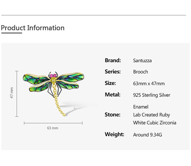191x166 pixels.
Task: Click the 47 mm height dimension label
Action: coord(12,93)
